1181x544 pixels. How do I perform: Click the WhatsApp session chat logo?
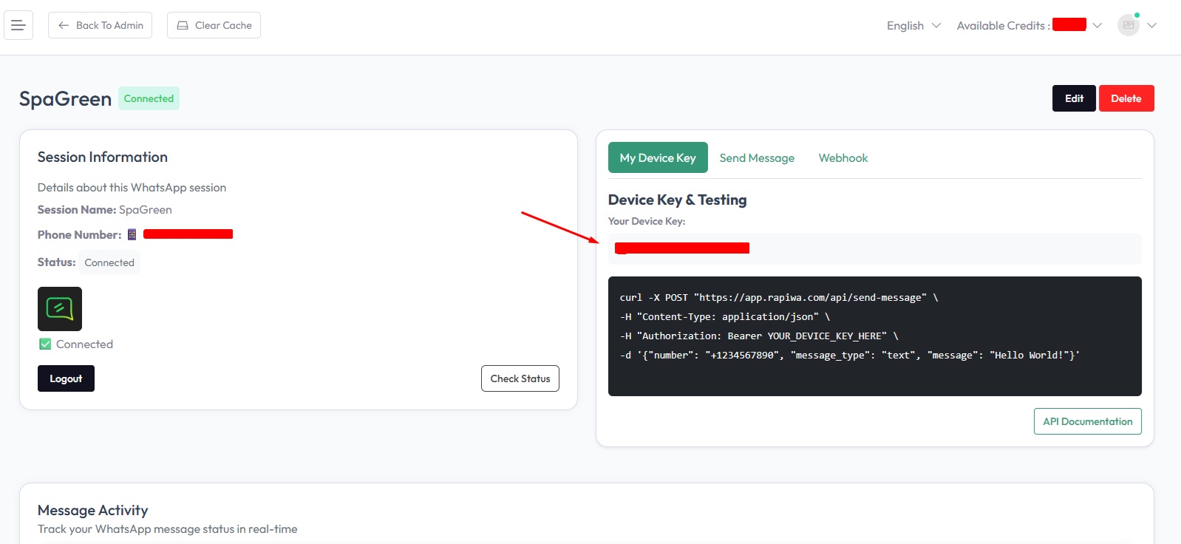tap(60, 309)
